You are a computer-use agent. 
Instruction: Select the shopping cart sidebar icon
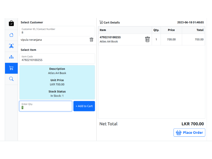(11, 68)
